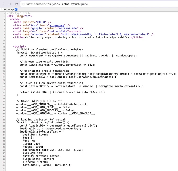Viewport: 178px width, 171px height.
Task: Click the 'const userAgent = navigator.userAgent' line
Action: [78, 56]
